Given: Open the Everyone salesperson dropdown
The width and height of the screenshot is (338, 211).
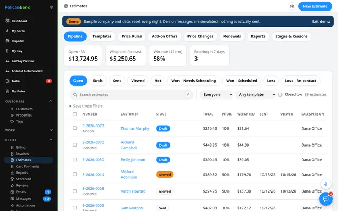Looking at the screenshot, I should click(217, 95).
